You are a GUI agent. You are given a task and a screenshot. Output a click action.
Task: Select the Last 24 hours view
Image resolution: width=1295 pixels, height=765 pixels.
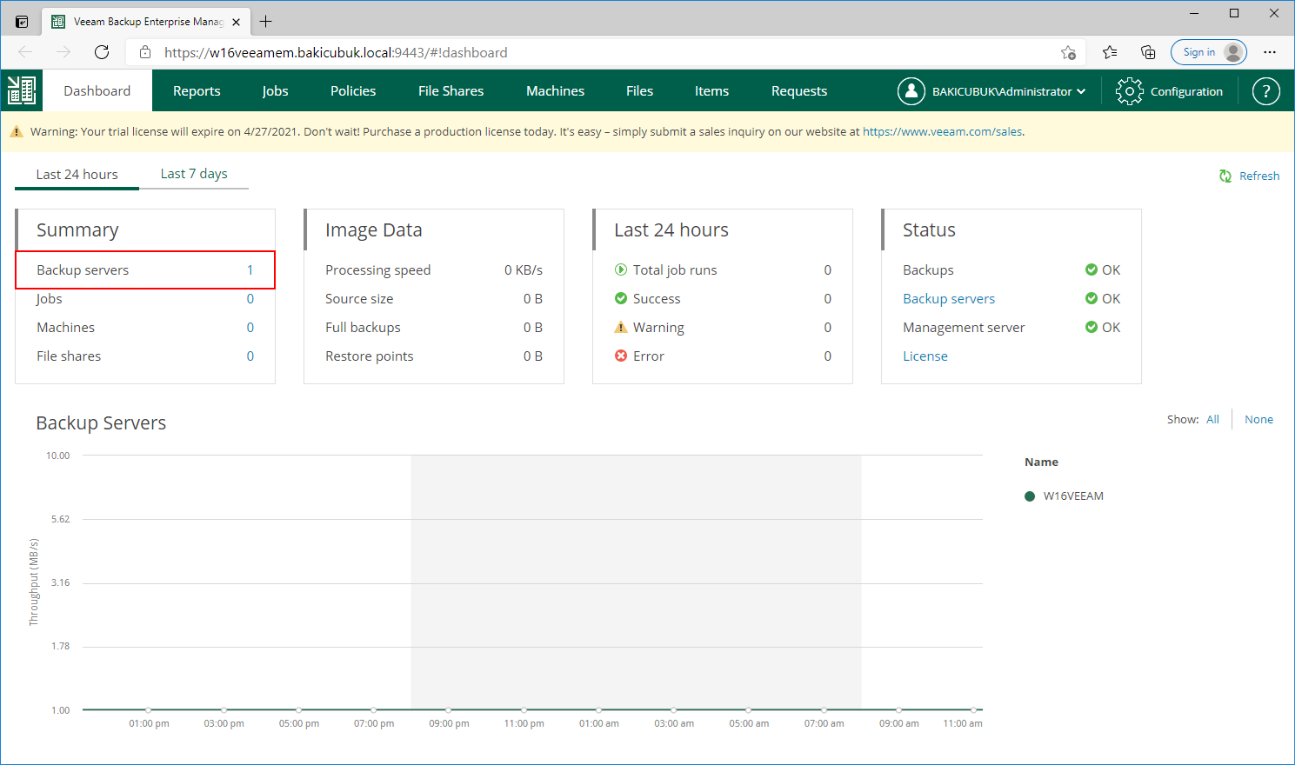point(77,175)
